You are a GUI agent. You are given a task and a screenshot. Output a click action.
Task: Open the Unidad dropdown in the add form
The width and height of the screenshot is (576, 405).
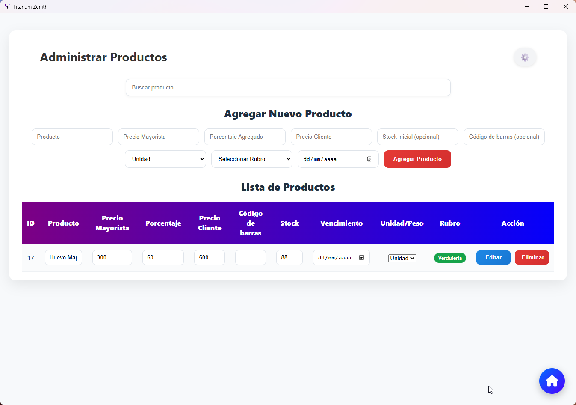point(165,159)
